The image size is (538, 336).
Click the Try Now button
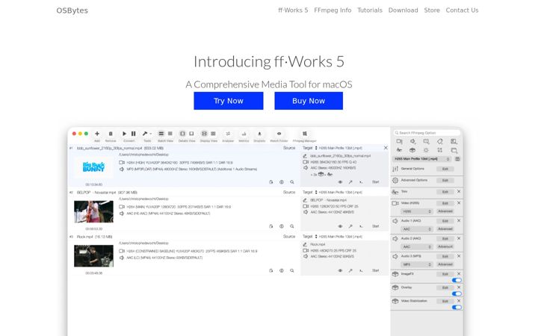(229, 101)
